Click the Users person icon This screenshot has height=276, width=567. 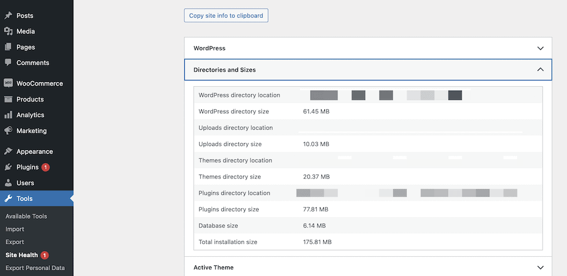pos(8,183)
